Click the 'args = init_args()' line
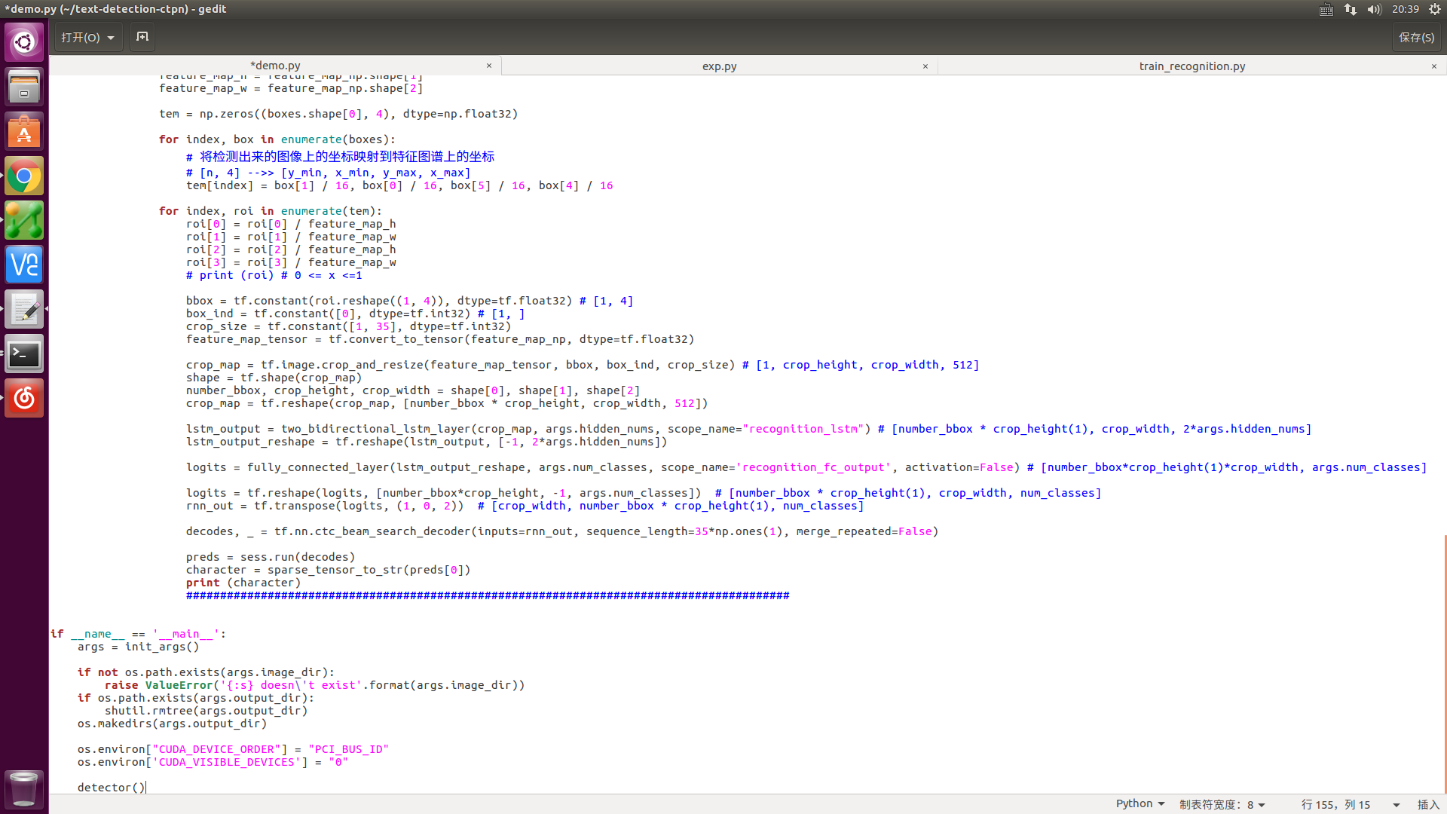 138,647
